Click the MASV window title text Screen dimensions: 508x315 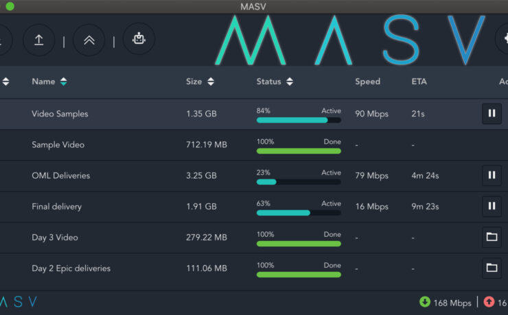(253, 6)
